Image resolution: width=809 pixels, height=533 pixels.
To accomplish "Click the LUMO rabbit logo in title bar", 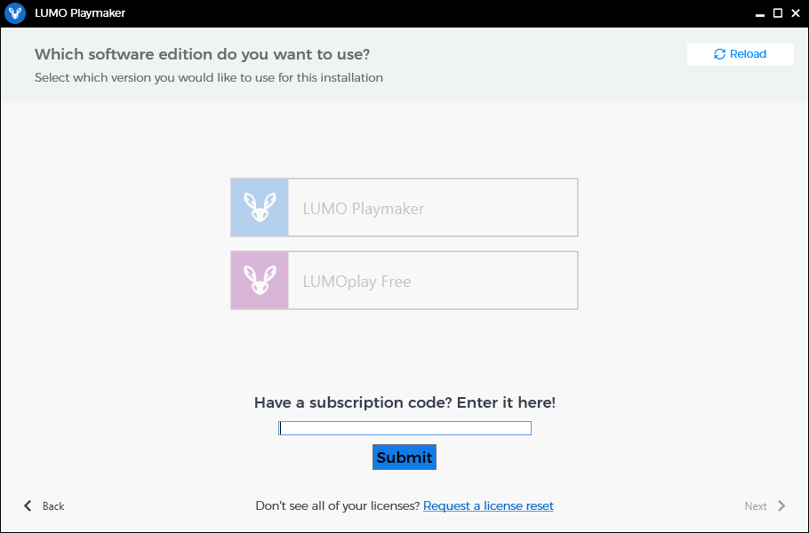I will (x=15, y=13).
